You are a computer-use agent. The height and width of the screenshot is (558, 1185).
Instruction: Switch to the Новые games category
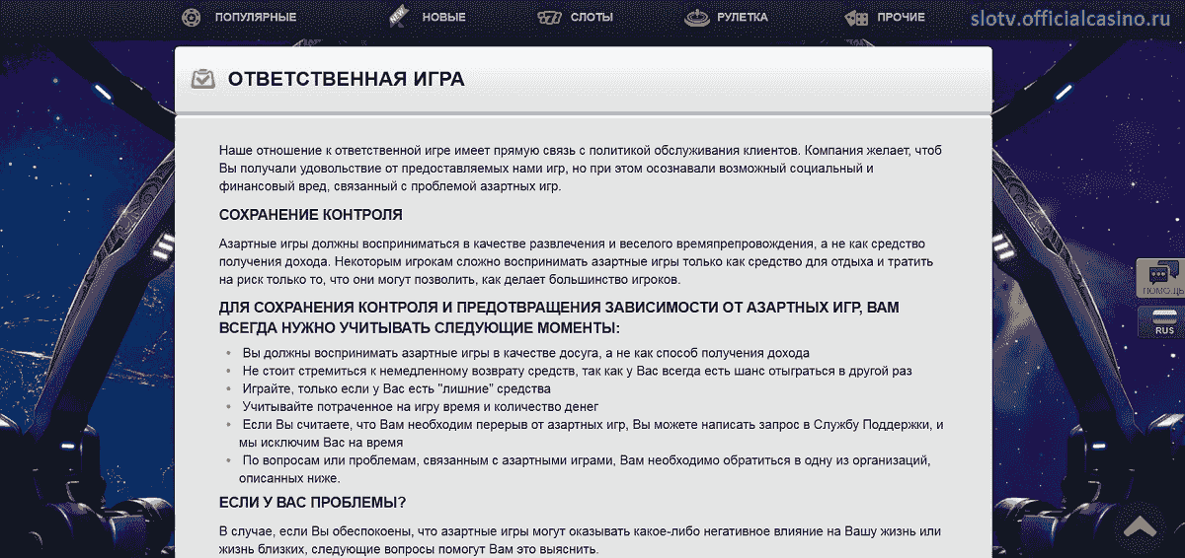click(x=443, y=17)
